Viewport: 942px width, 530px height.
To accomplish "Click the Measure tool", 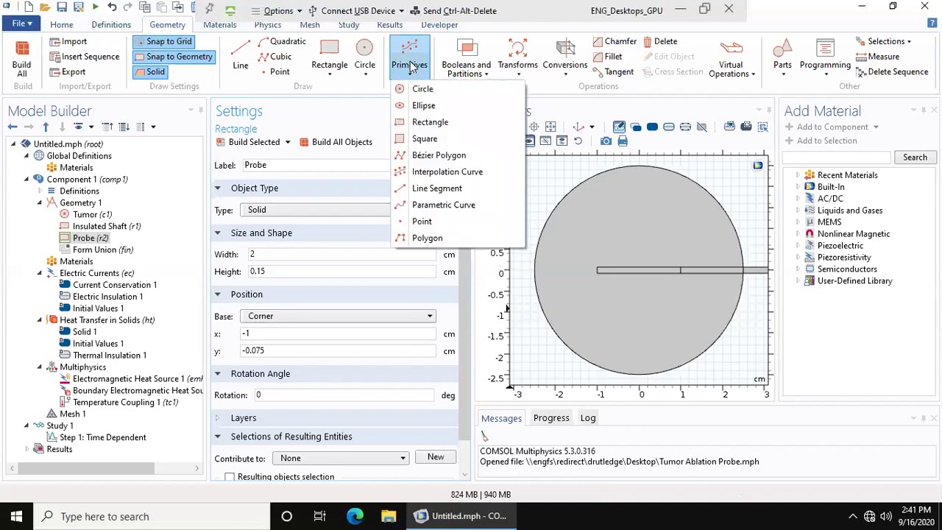I will [x=877, y=57].
